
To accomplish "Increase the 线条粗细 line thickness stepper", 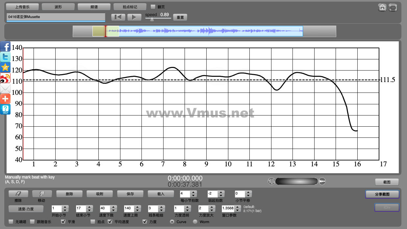I will 161,207.
